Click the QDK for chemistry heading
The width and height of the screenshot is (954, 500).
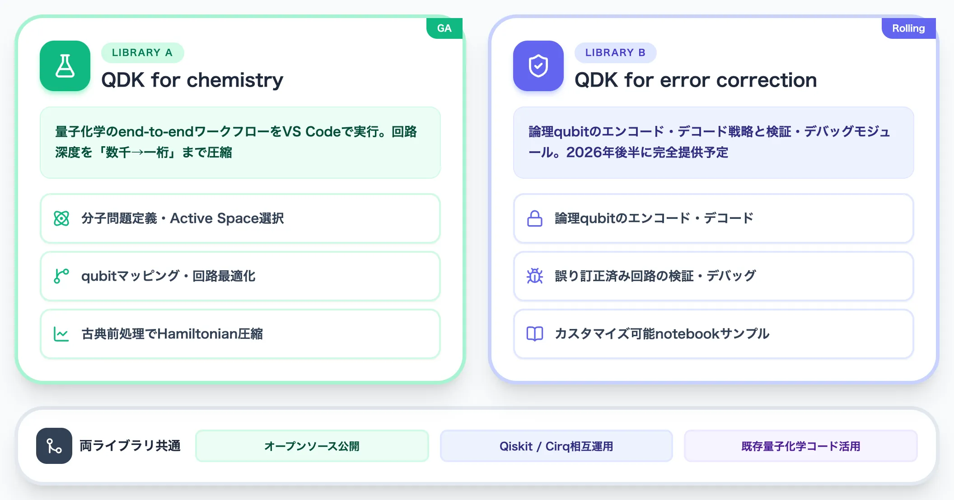coord(192,80)
